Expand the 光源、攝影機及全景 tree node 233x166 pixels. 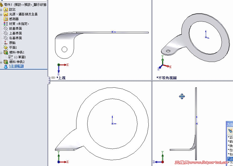click(x=1, y=15)
